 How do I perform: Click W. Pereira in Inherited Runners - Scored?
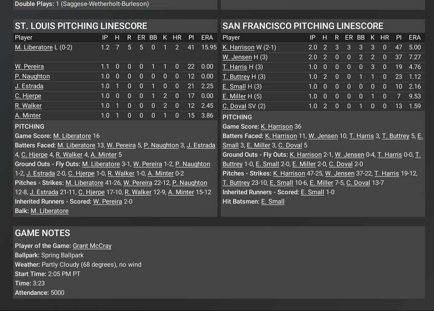pyautogui.click(x=108, y=202)
